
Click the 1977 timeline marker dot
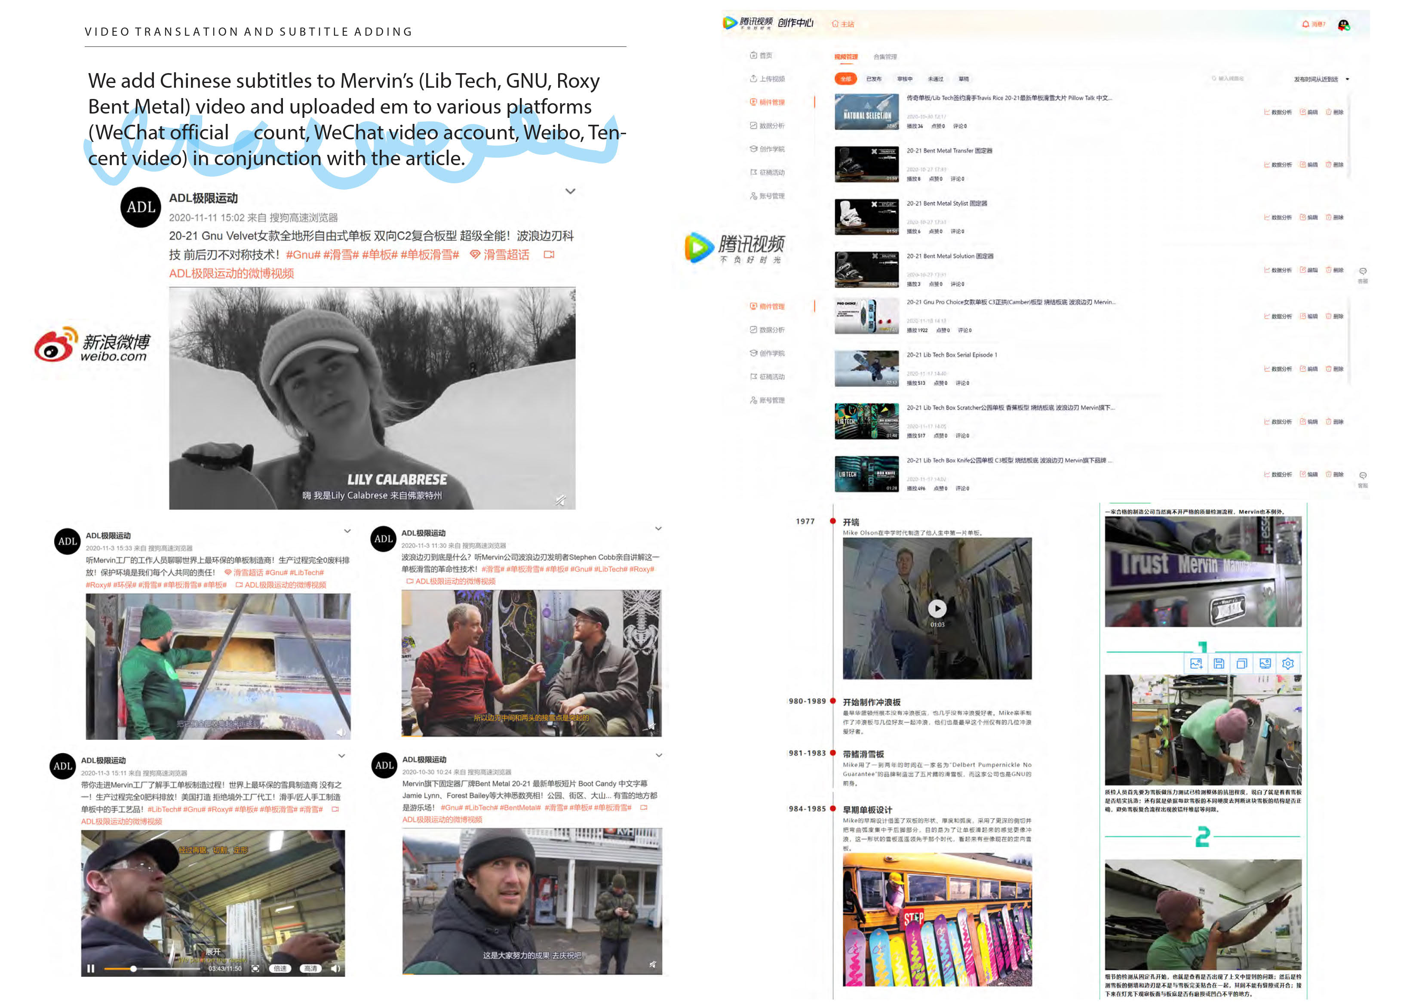(x=833, y=521)
